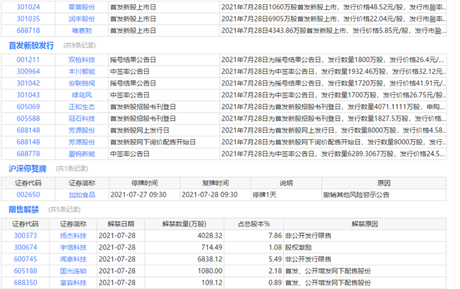460x289 pixels.
Task: Open the 首发新股发行 section heading
Action: (x=31, y=45)
